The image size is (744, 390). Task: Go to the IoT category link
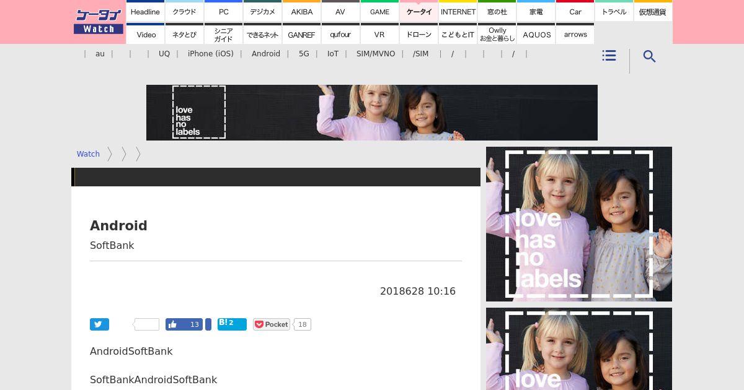[333, 54]
